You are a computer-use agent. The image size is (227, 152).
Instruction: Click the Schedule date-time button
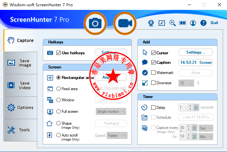click(196, 117)
